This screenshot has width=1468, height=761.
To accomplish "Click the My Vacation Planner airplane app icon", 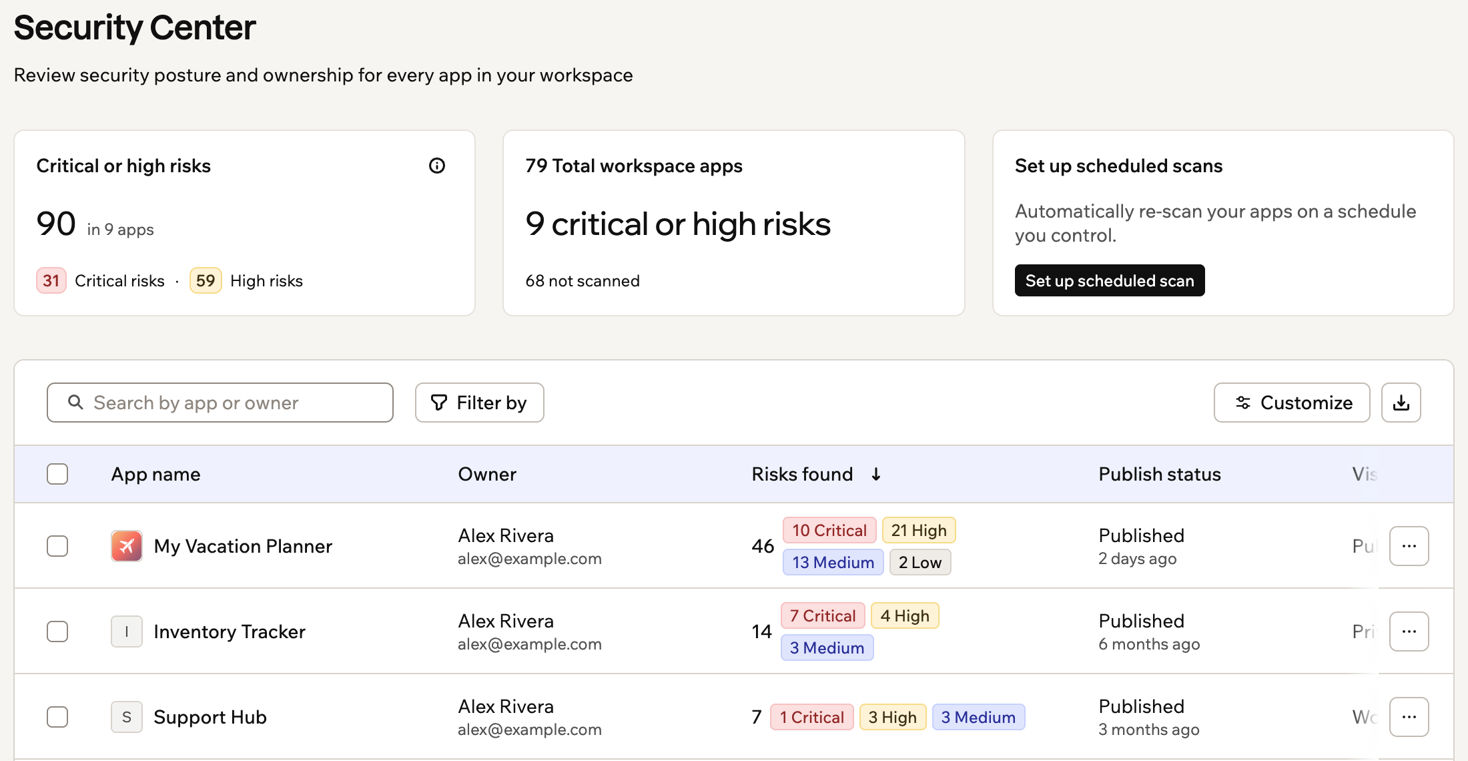I will (127, 546).
